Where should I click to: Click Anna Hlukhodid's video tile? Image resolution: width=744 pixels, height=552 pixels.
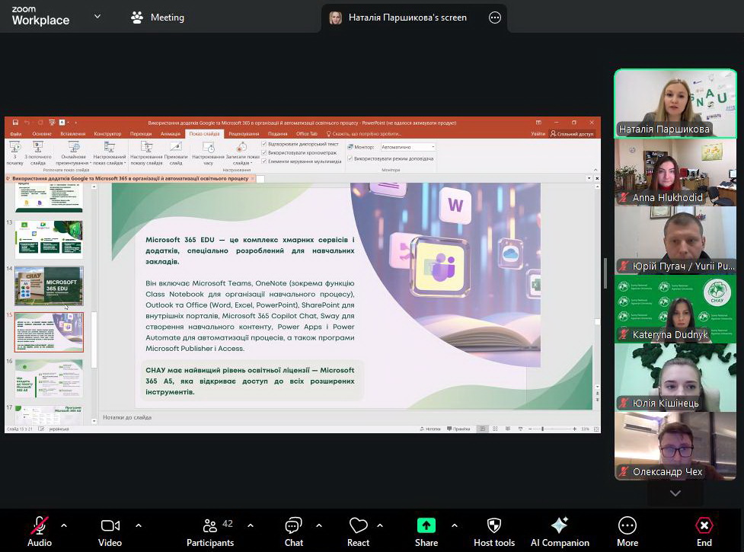(675, 172)
